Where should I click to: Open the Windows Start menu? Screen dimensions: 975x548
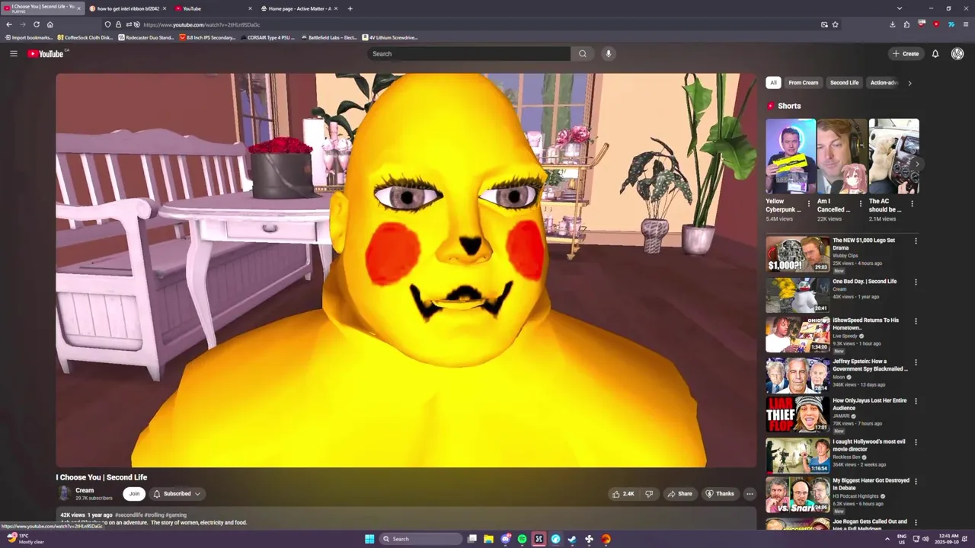(x=369, y=539)
